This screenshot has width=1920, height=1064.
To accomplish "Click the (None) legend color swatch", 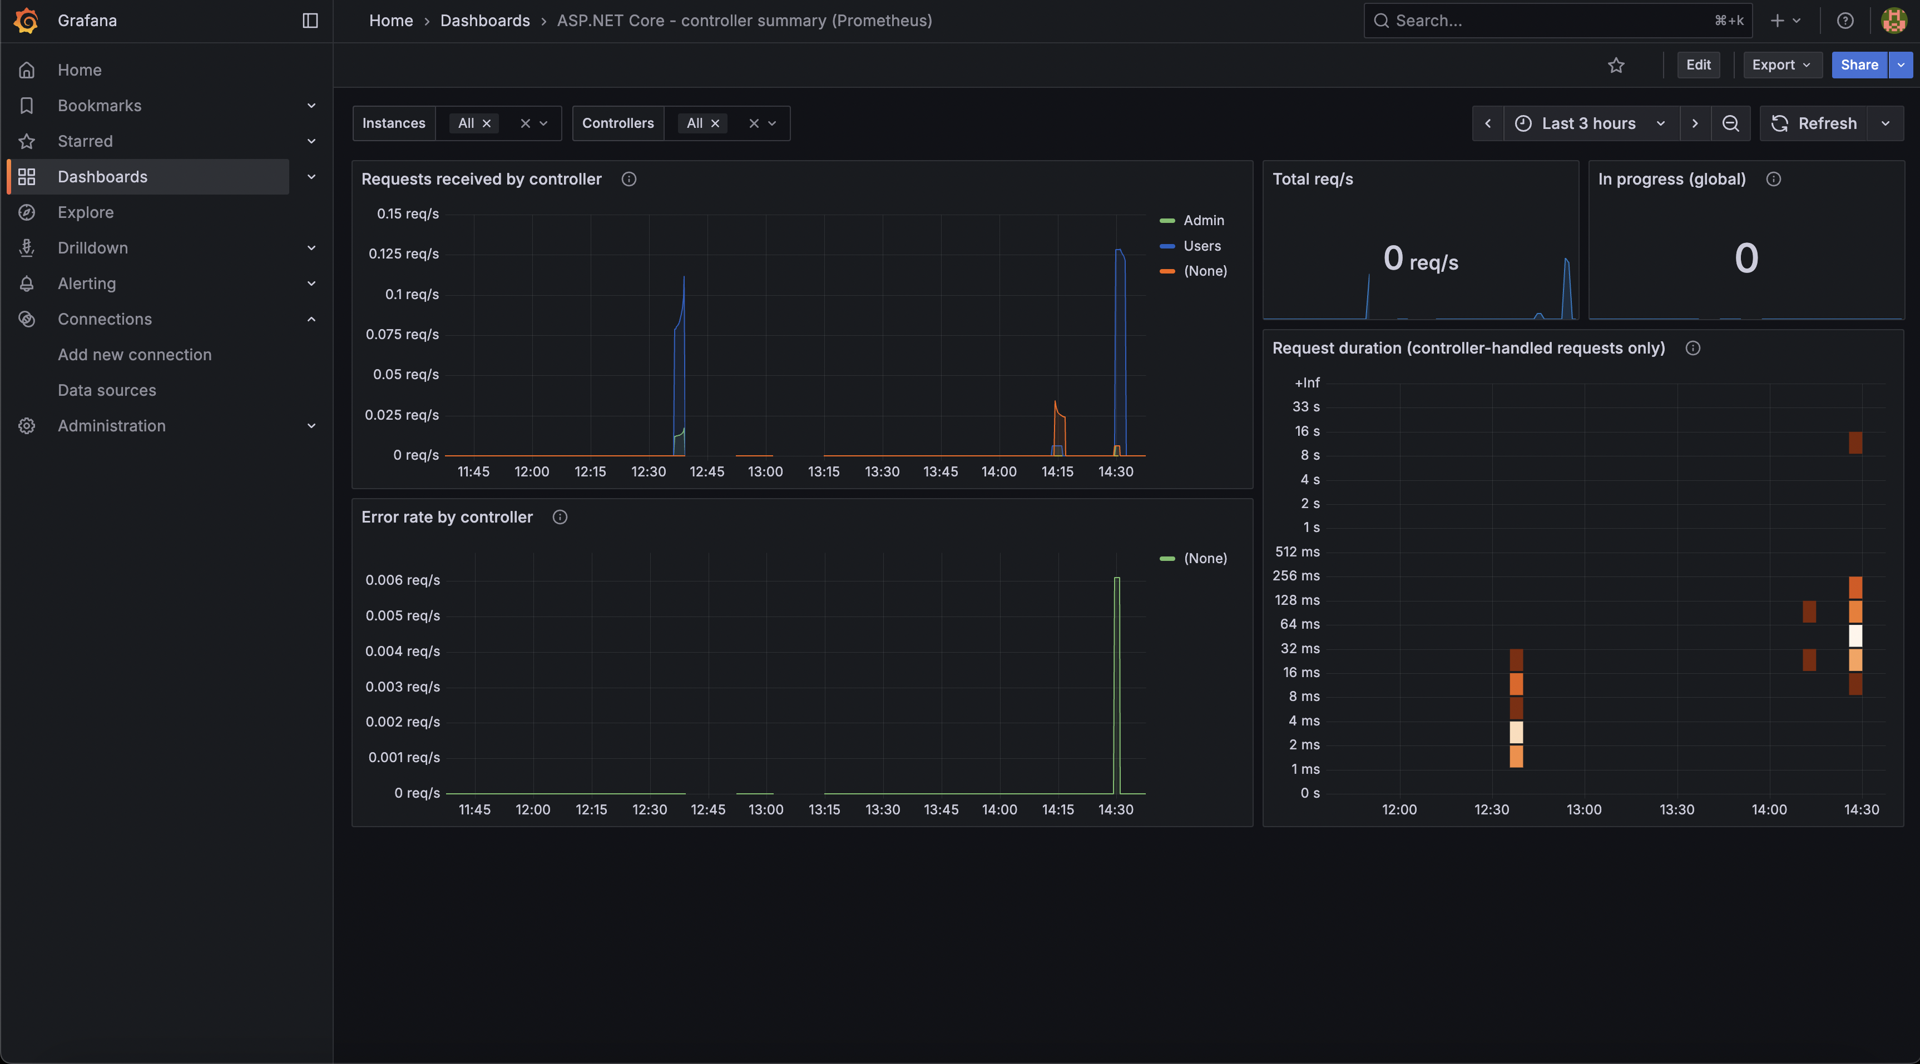I will pos(1168,271).
